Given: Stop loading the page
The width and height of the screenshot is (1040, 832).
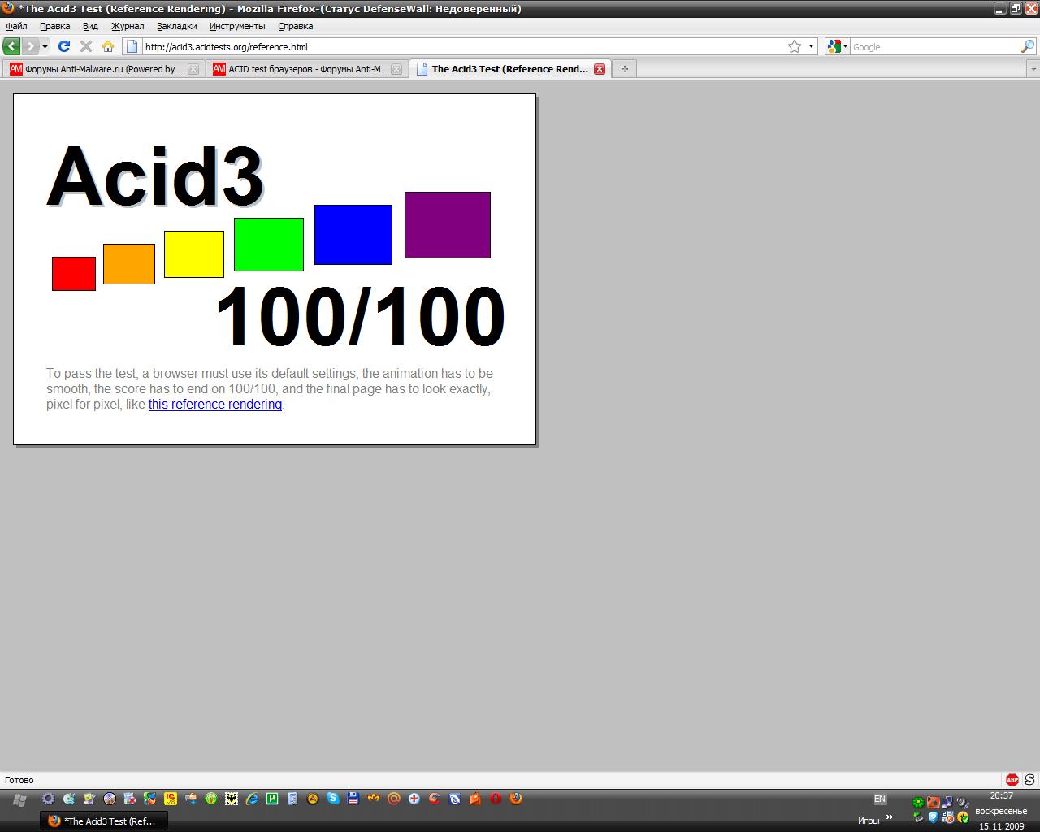Looking at the screenshot, I should 86,46.
